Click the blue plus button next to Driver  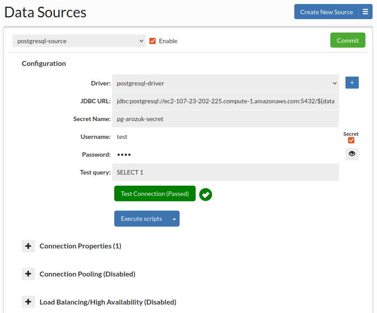click(352, 83)
